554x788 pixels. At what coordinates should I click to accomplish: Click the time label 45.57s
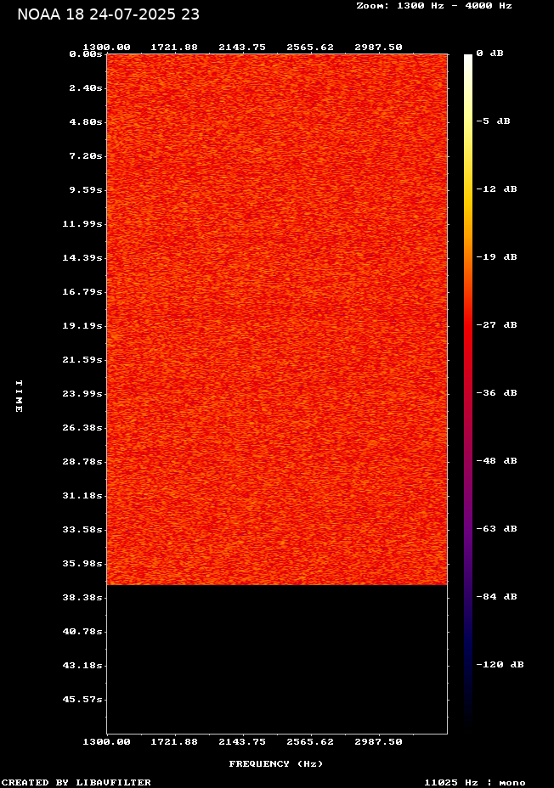coord(82,700)
